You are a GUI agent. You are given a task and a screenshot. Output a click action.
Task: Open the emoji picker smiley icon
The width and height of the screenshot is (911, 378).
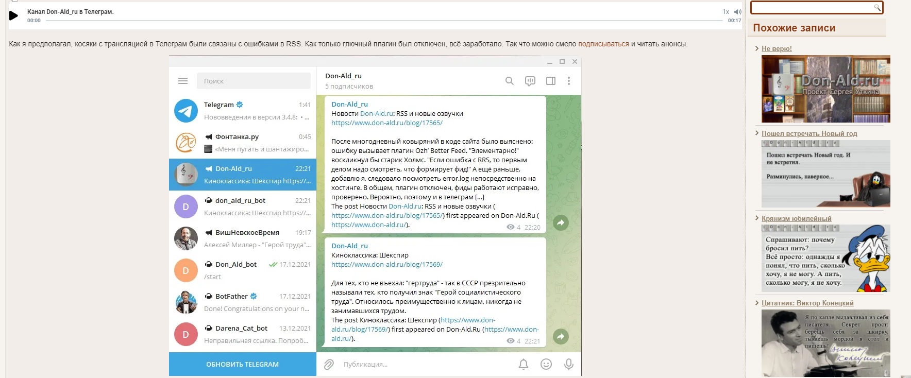[x=546, y=364]
